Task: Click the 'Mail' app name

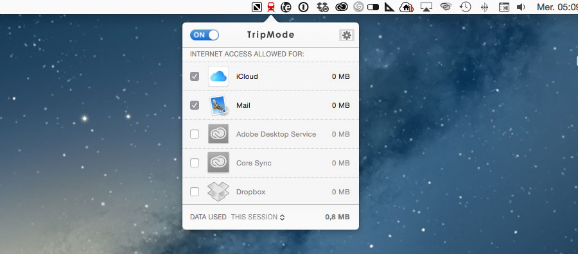Action: 243,105
